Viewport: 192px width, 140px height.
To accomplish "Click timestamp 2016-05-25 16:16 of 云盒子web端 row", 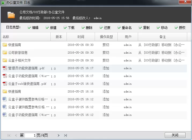I will (80, 84).
